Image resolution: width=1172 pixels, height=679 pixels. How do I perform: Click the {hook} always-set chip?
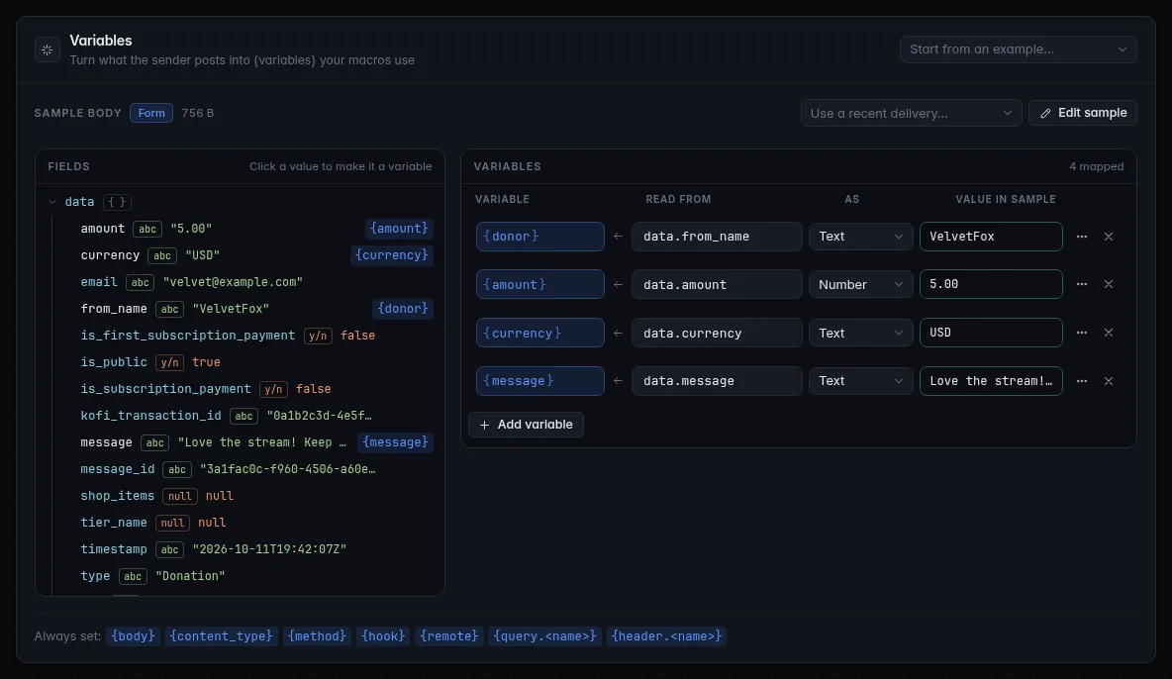tap(383, 636)
